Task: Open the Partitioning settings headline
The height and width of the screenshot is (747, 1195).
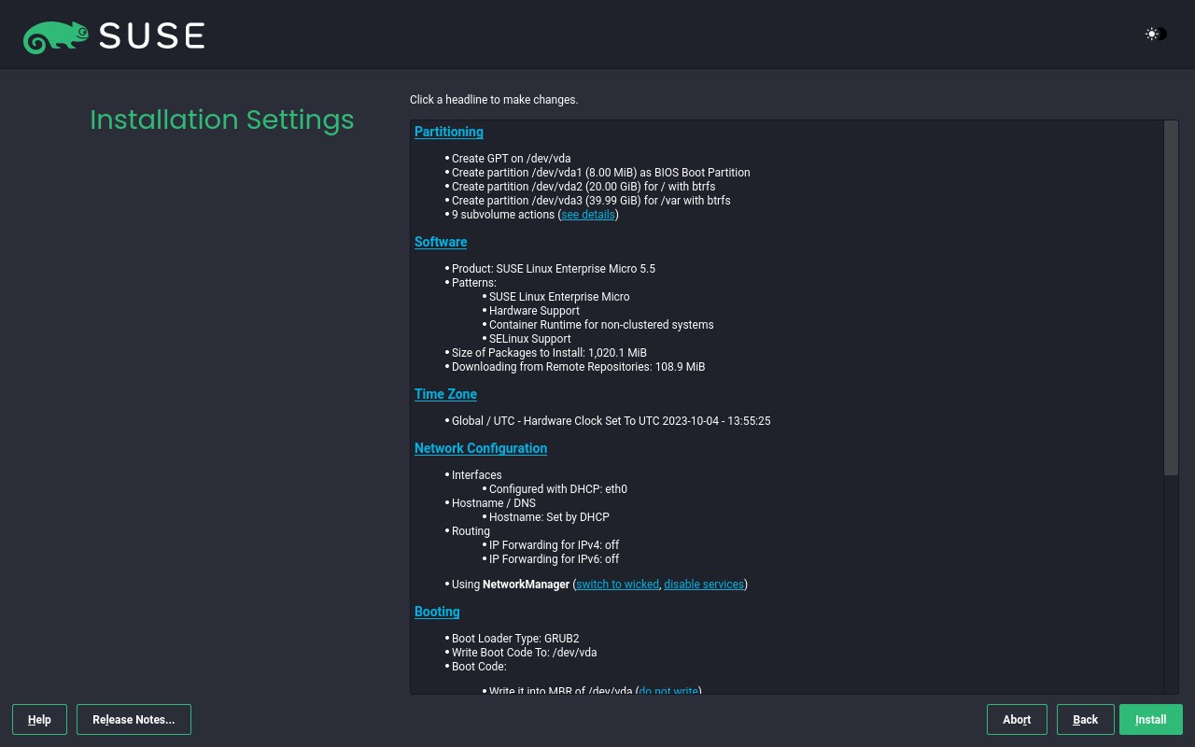Action: coord(448,132)
